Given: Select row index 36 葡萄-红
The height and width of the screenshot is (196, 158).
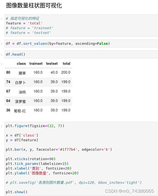Looking at the screenshot, I should [38, 110].
